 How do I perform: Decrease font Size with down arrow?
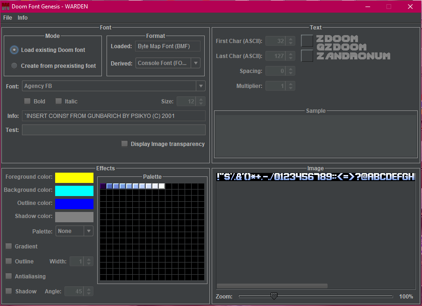coord(201,104)
